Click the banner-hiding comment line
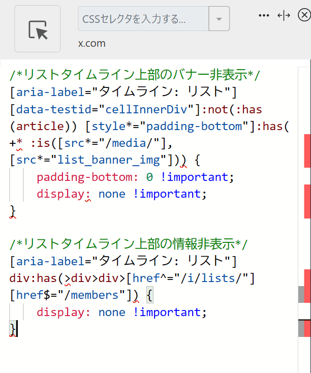Viewport: 311px width, 373px height. pyautogui.click(x=135, y=75)
